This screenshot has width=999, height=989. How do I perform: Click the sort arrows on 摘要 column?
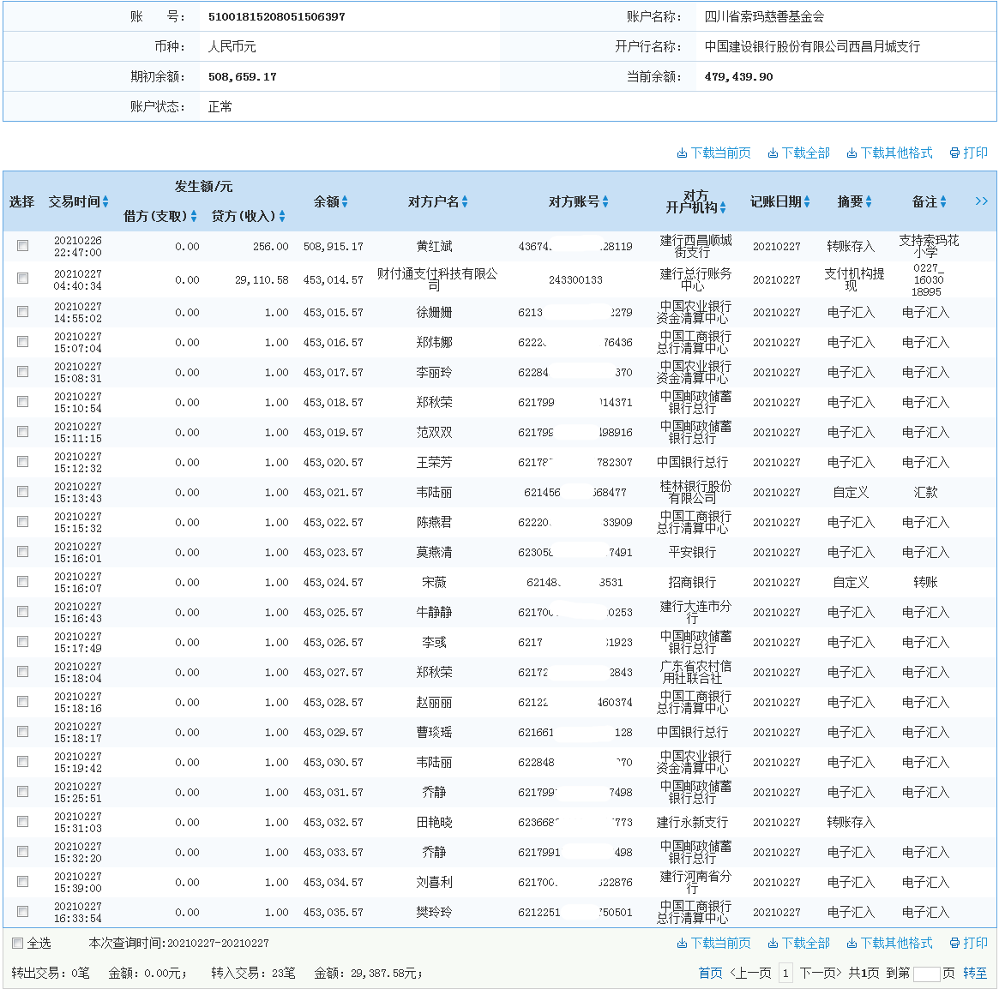coord(870,202)
